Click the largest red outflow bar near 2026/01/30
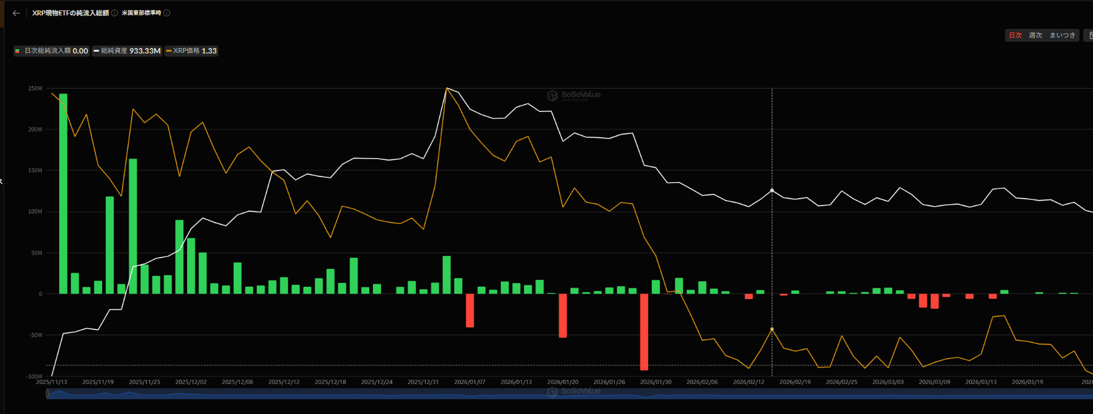1093x414 pixels. click(644, 332)
